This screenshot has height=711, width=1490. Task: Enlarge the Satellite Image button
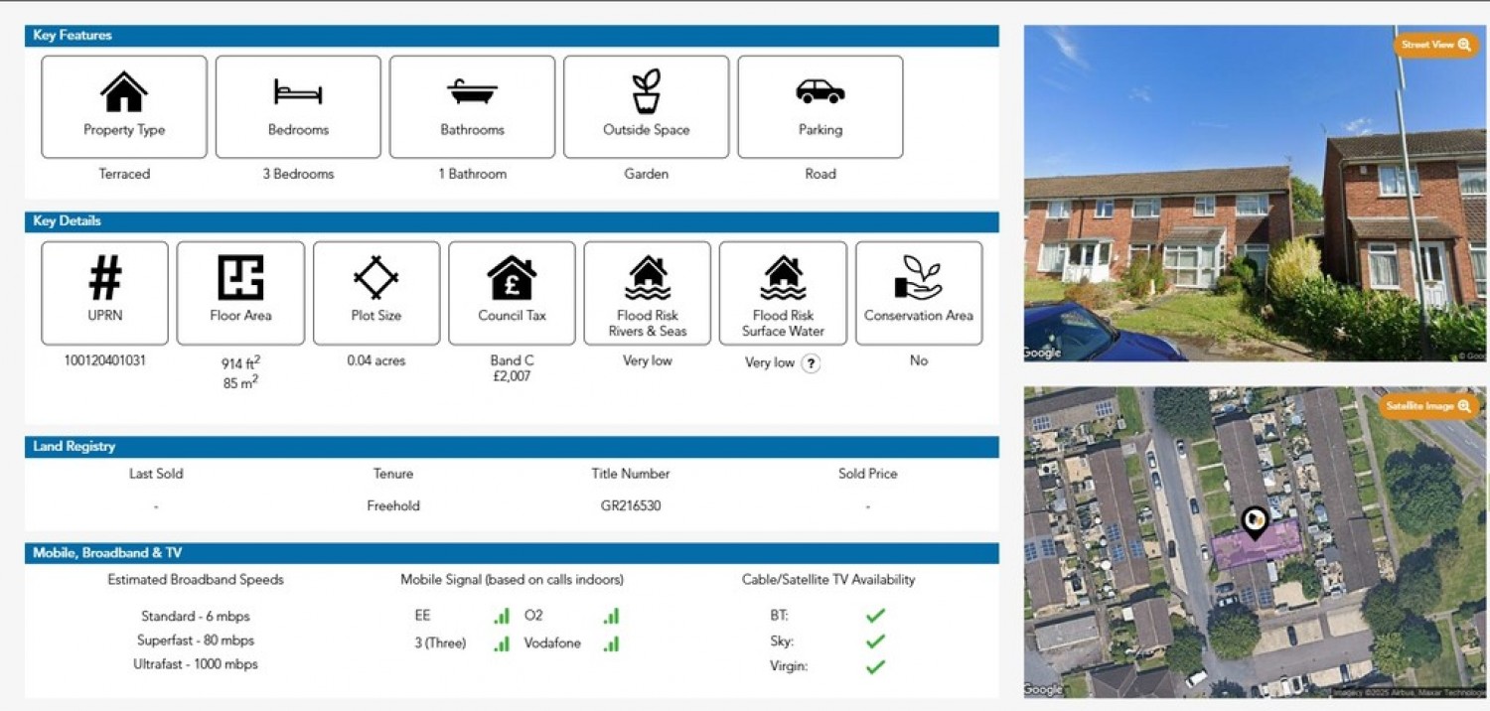coord(1428,406)
